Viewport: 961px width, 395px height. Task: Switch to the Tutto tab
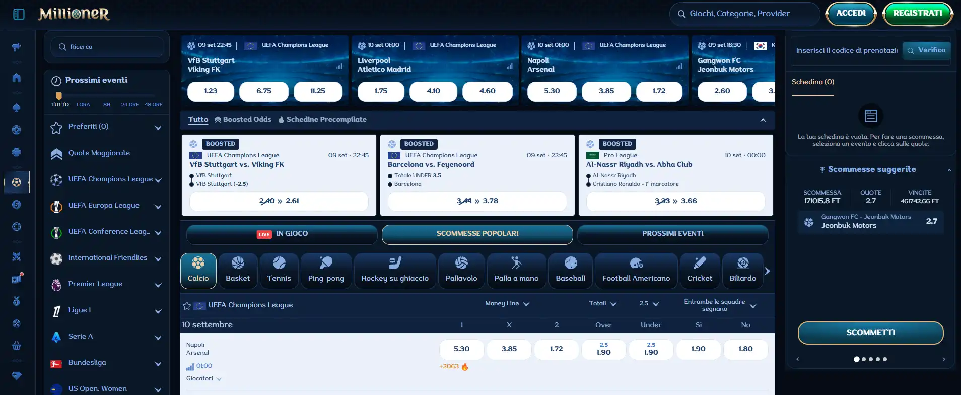pyautogui.click(x=198, y=120)
